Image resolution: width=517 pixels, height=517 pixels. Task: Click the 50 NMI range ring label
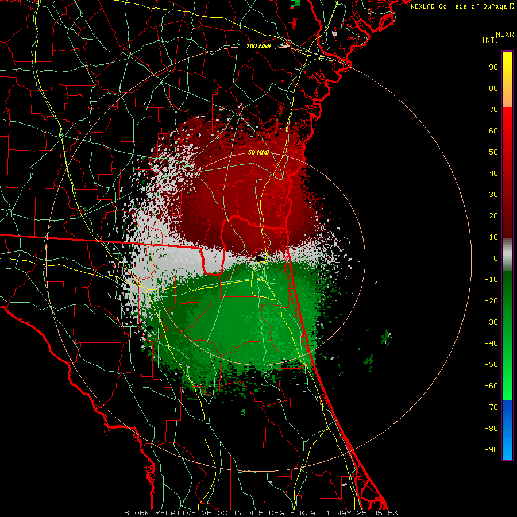(x=258, y=152)
